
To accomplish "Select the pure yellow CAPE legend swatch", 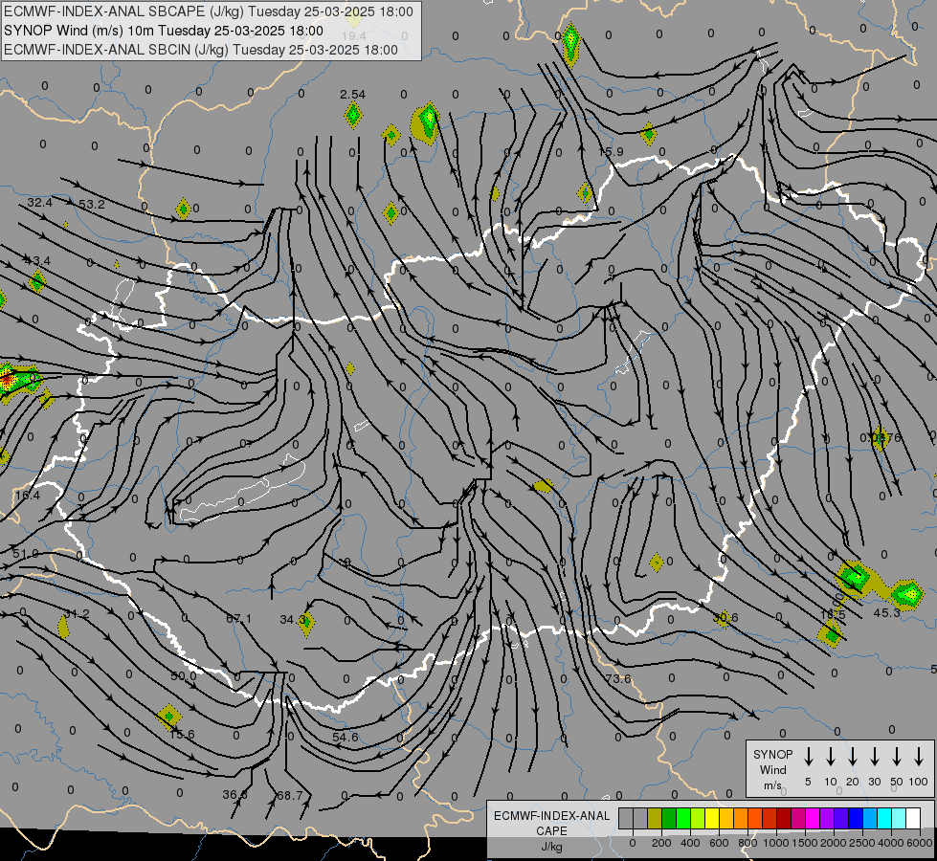I will [x=712, y=818].
